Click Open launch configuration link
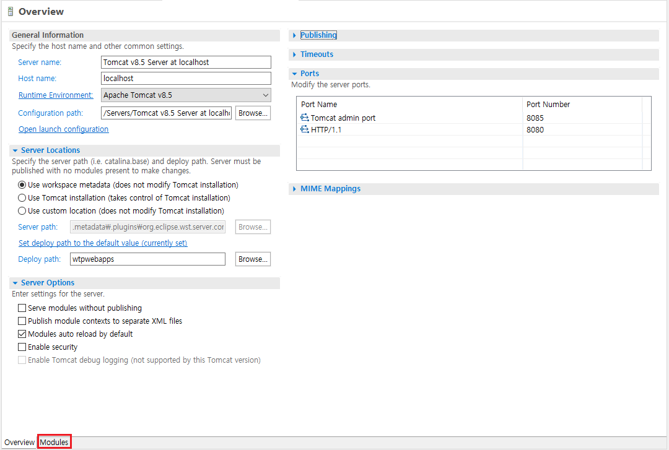This screenshot has height=450, width=669. tap(64, 129)
